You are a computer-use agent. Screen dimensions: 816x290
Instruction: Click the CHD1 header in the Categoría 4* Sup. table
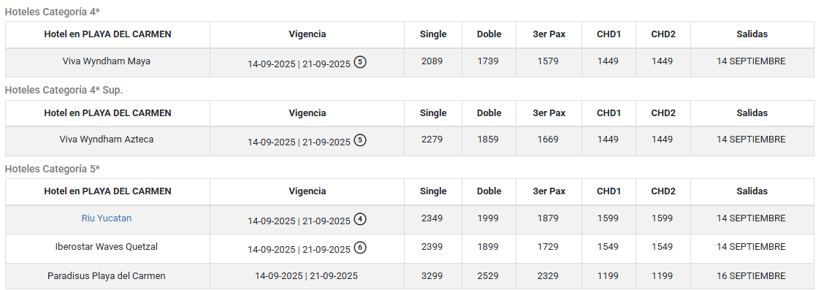click(x=609, y=113)
